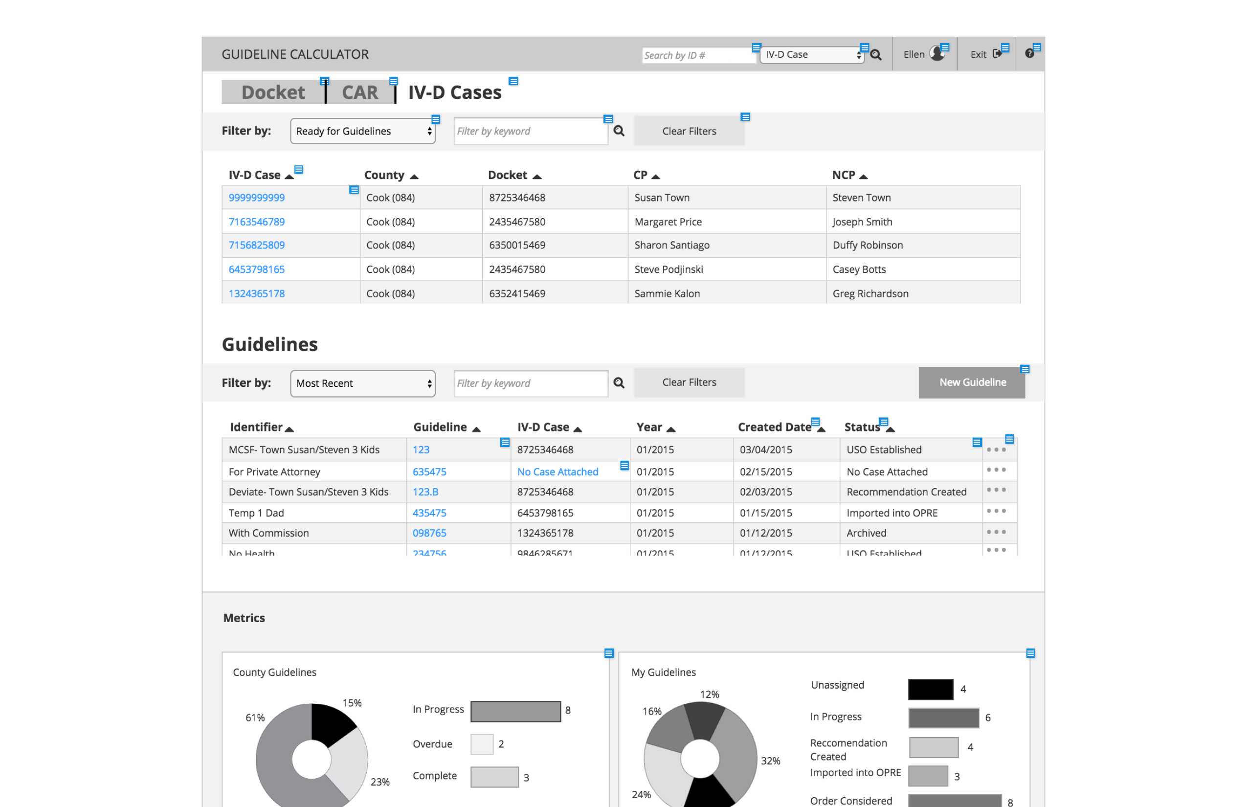Open the help question mark icon
Viewport: 1247px width, 807px height.
pyautogui.click(x=1029, y=53)
